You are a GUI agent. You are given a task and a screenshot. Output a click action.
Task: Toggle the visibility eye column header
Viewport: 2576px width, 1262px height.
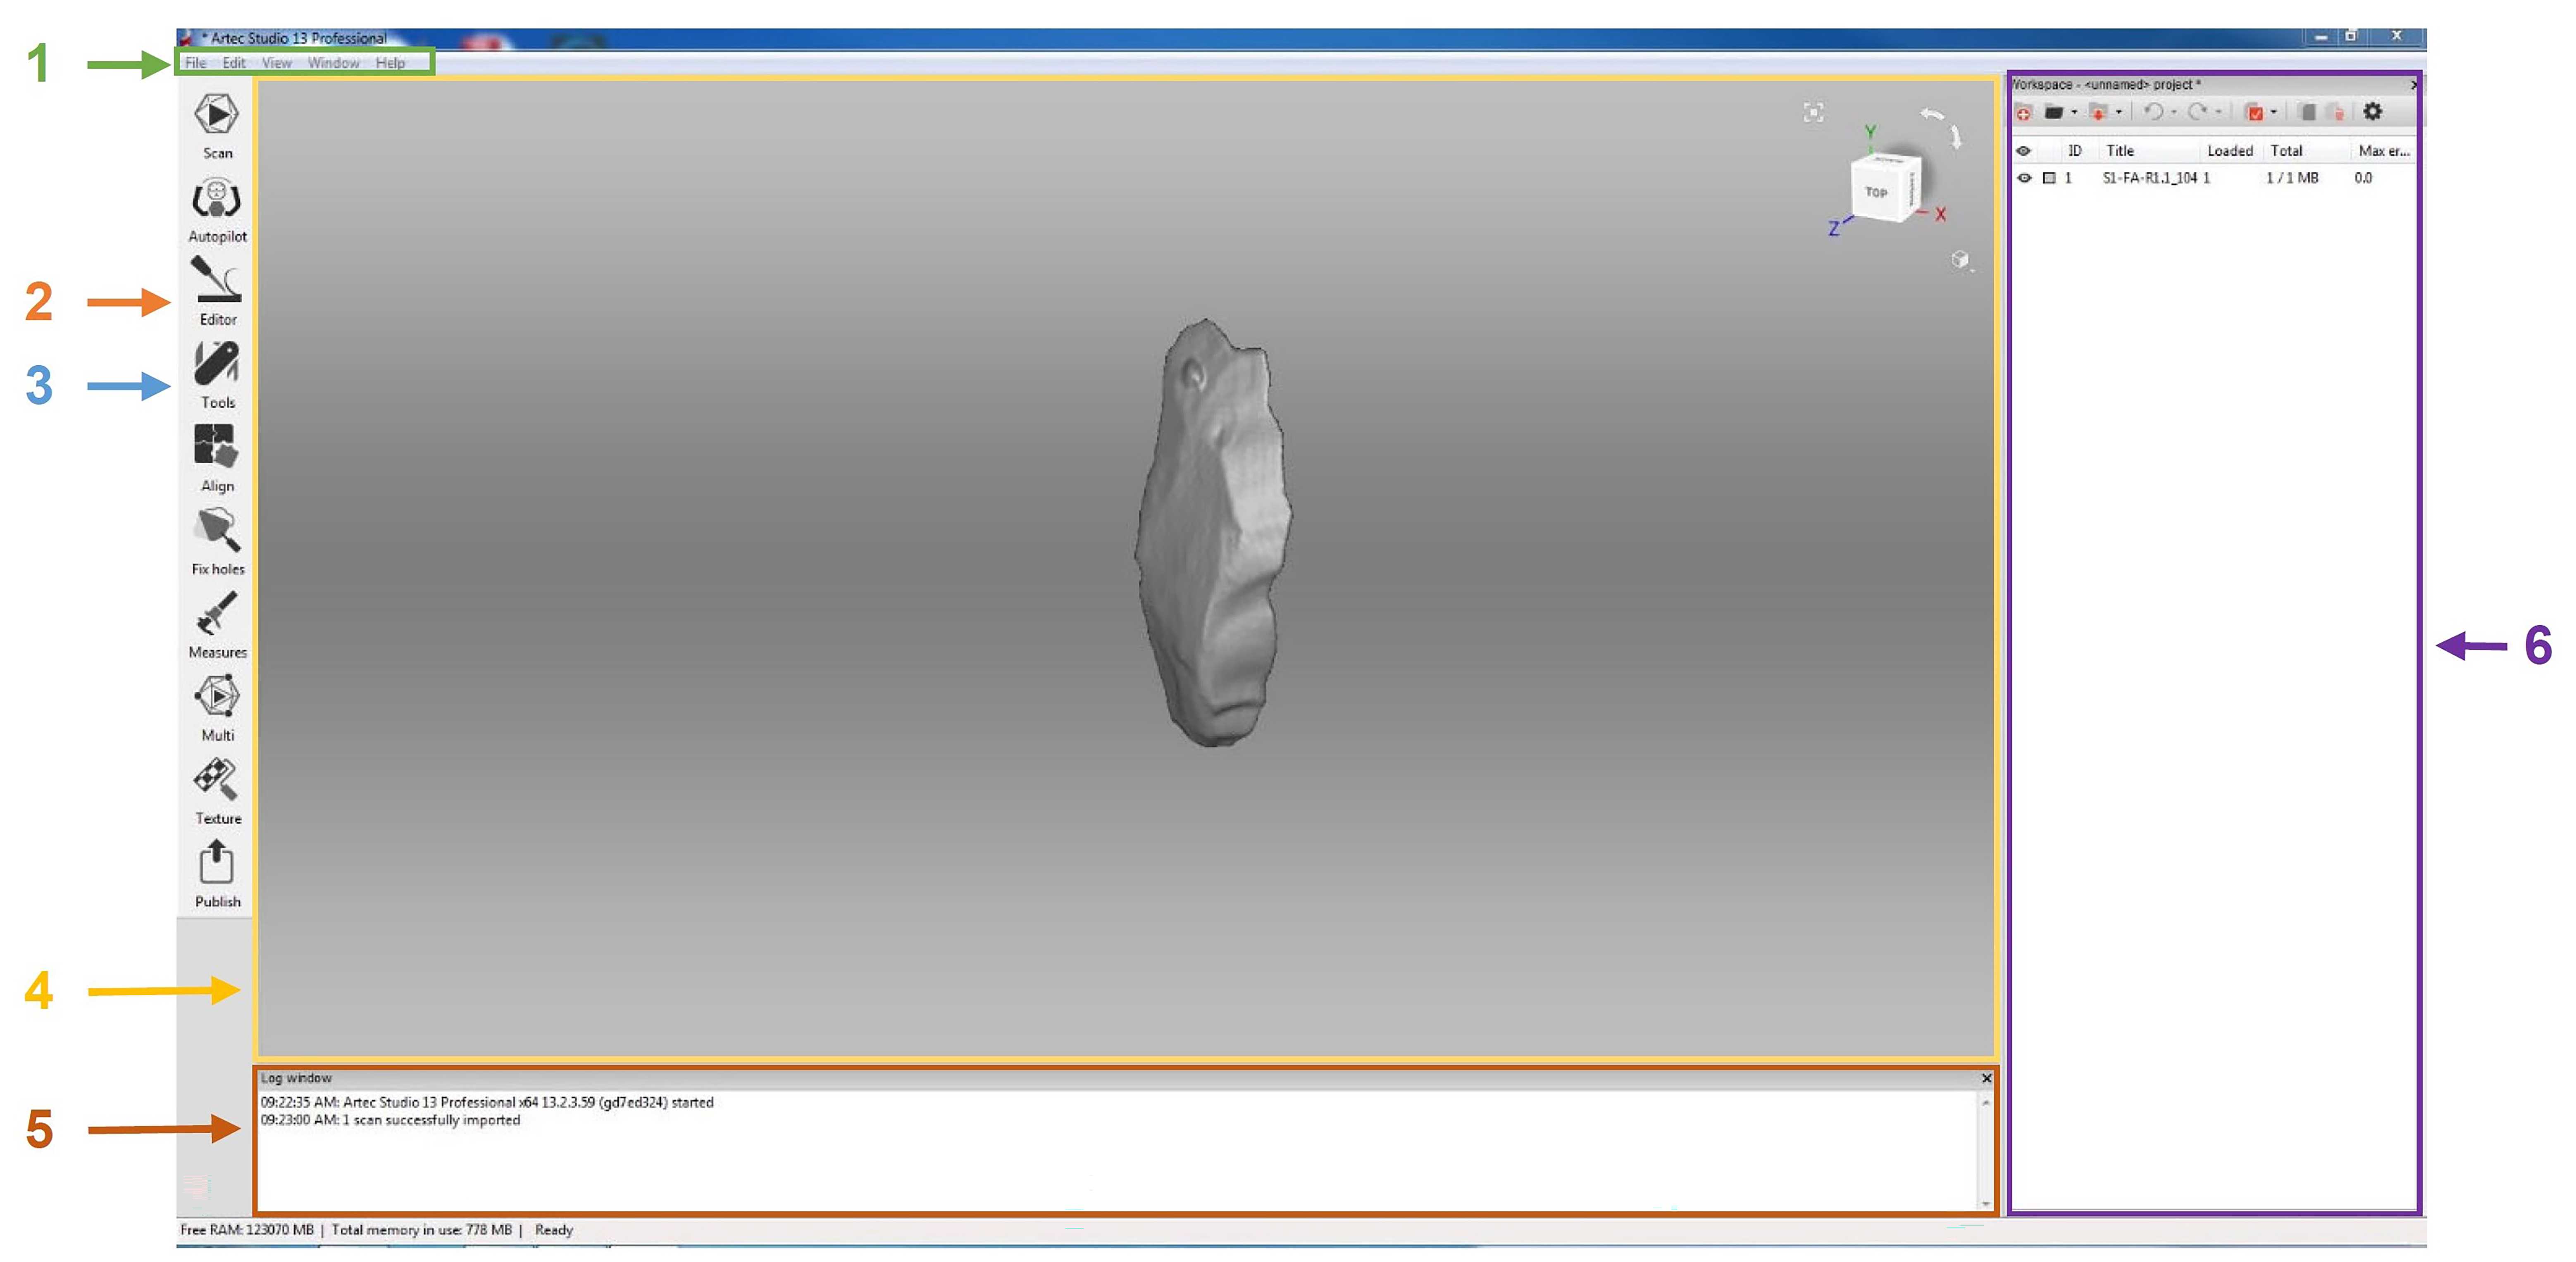point(2024,151)
